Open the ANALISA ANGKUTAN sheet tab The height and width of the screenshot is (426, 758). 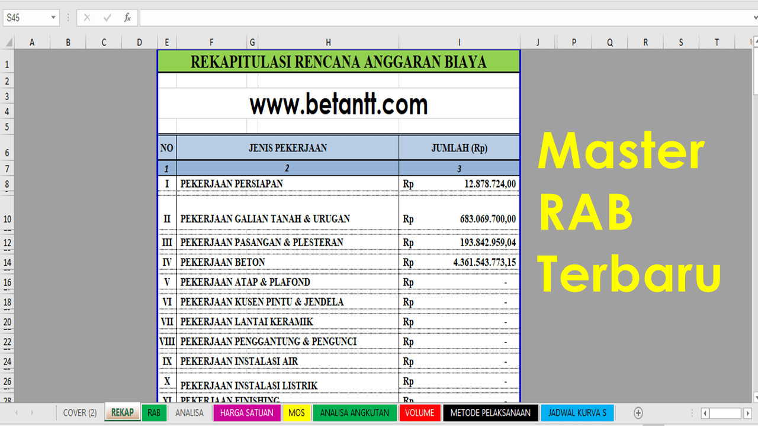point(355,413)
